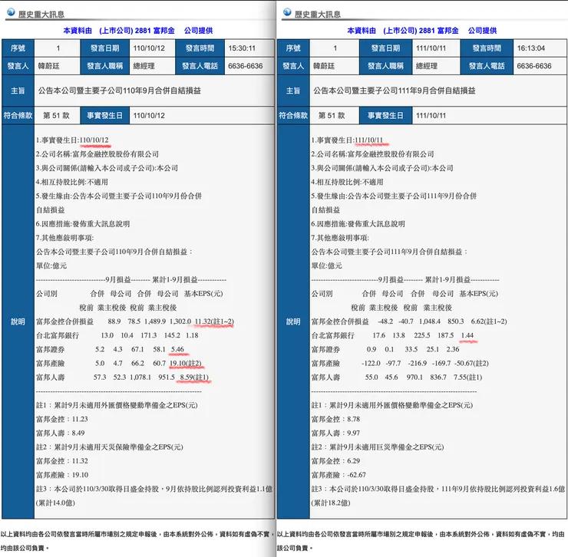Click the subject line about 111年9月合併自結損益
The height and width of the screenshot is (557, 568).
(x=394, y=91)
